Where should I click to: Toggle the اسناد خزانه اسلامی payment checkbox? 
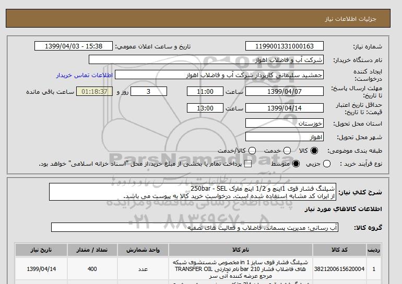point(248,164)
